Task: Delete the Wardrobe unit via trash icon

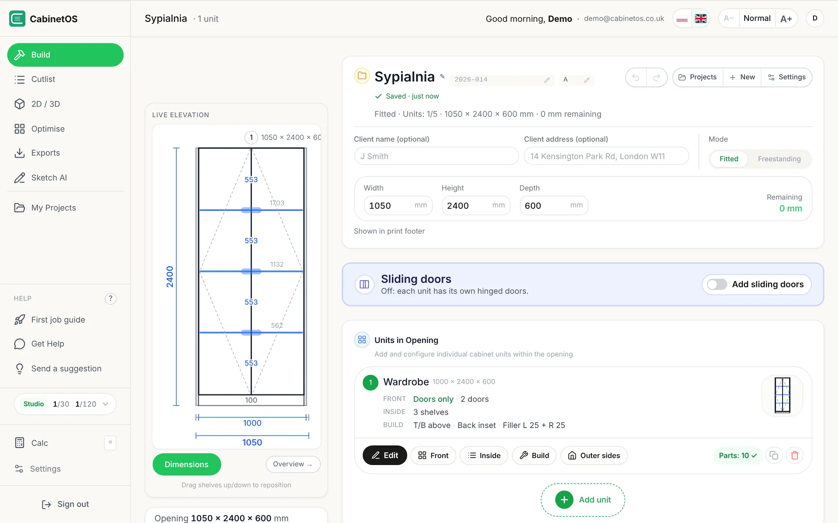Action: 795,455
